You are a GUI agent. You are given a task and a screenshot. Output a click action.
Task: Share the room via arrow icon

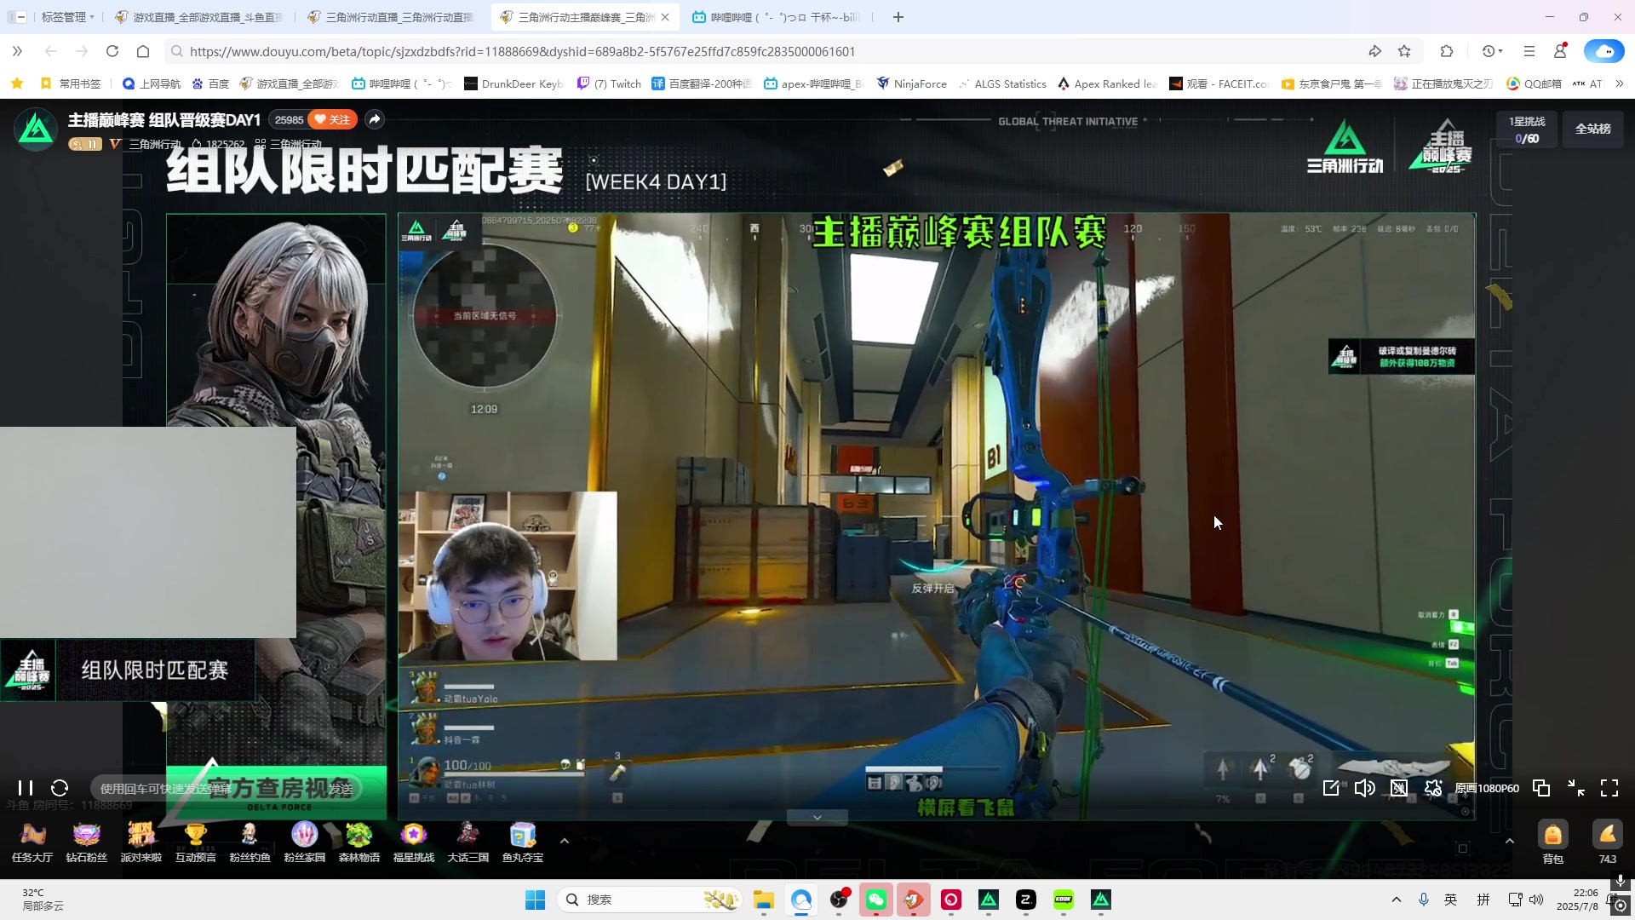click(x=375, y=119)
